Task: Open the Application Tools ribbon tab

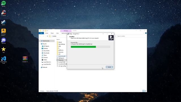Action: click(x=64, y=33)
